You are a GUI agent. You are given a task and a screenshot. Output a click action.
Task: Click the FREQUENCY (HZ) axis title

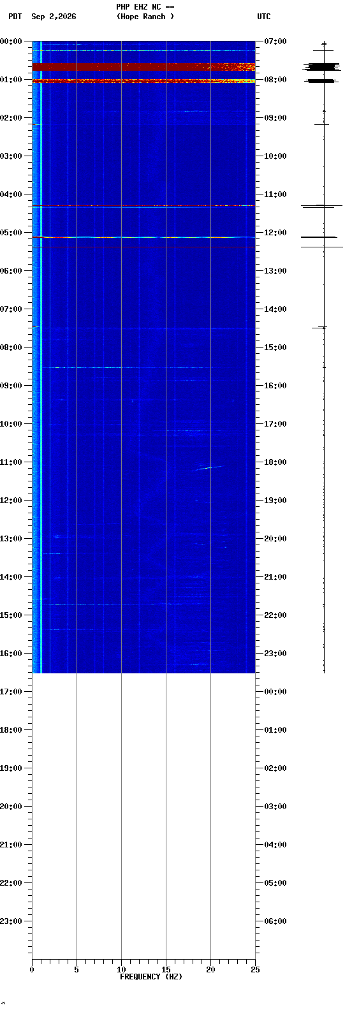tap(151, 977)
